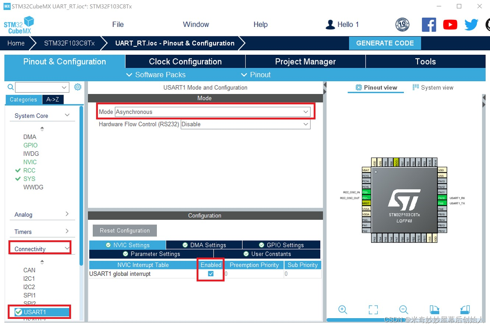Click the STM32CubeMX logo
This screenshot has height=327, width=490.
(19, 25)
